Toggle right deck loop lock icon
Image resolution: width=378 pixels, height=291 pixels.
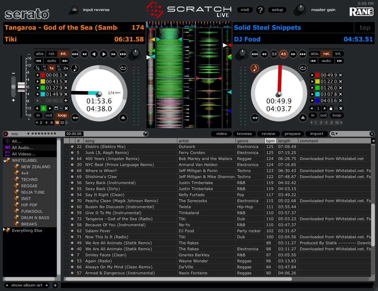(x=331, y=108)
